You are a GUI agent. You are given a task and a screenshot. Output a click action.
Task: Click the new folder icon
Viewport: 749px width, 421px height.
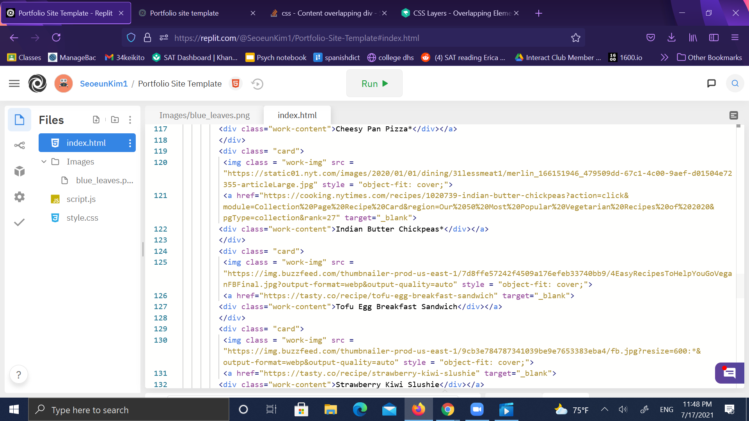coord(115,120)
